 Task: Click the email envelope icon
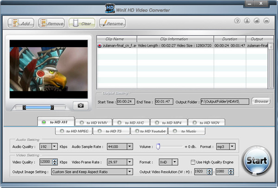point(266,21)
